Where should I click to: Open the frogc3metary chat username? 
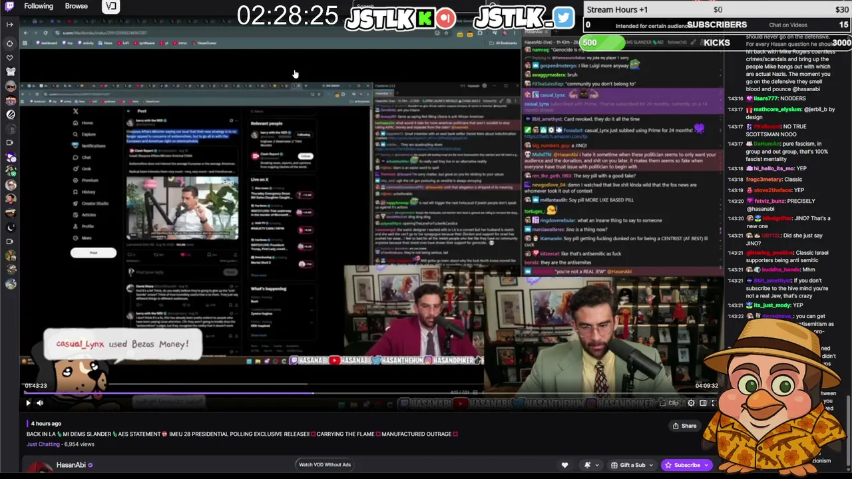pyautogui.click(x=764, y=180)
